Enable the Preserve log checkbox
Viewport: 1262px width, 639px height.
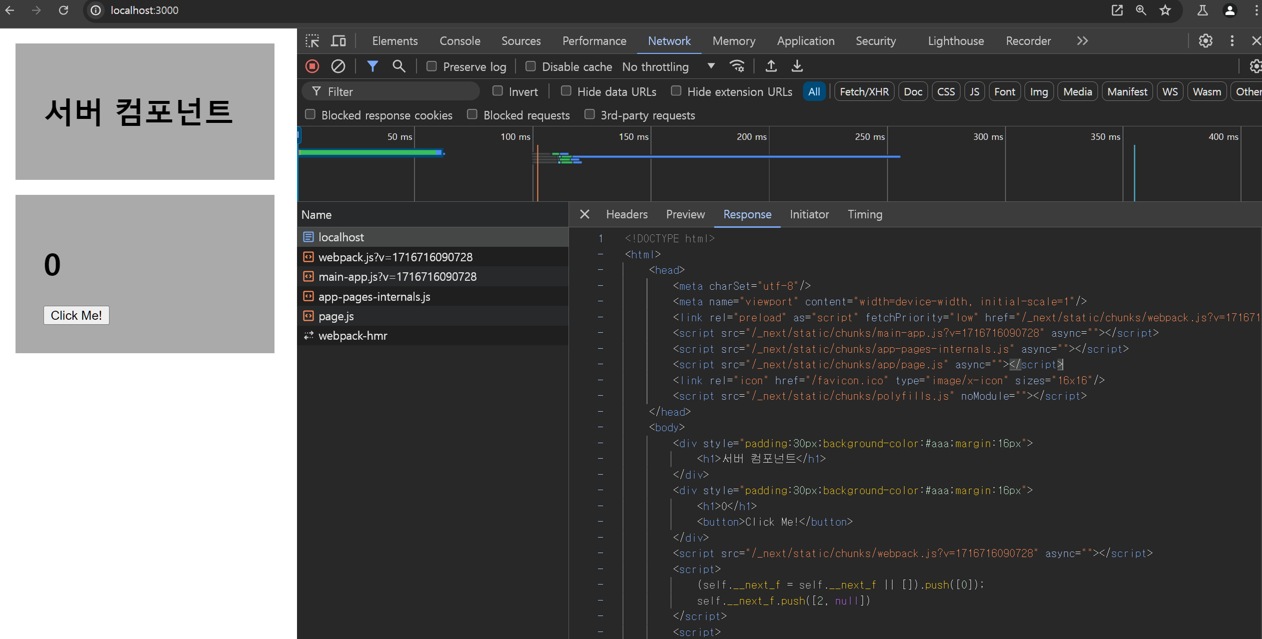pyautogui.click(x=431, y=66)
